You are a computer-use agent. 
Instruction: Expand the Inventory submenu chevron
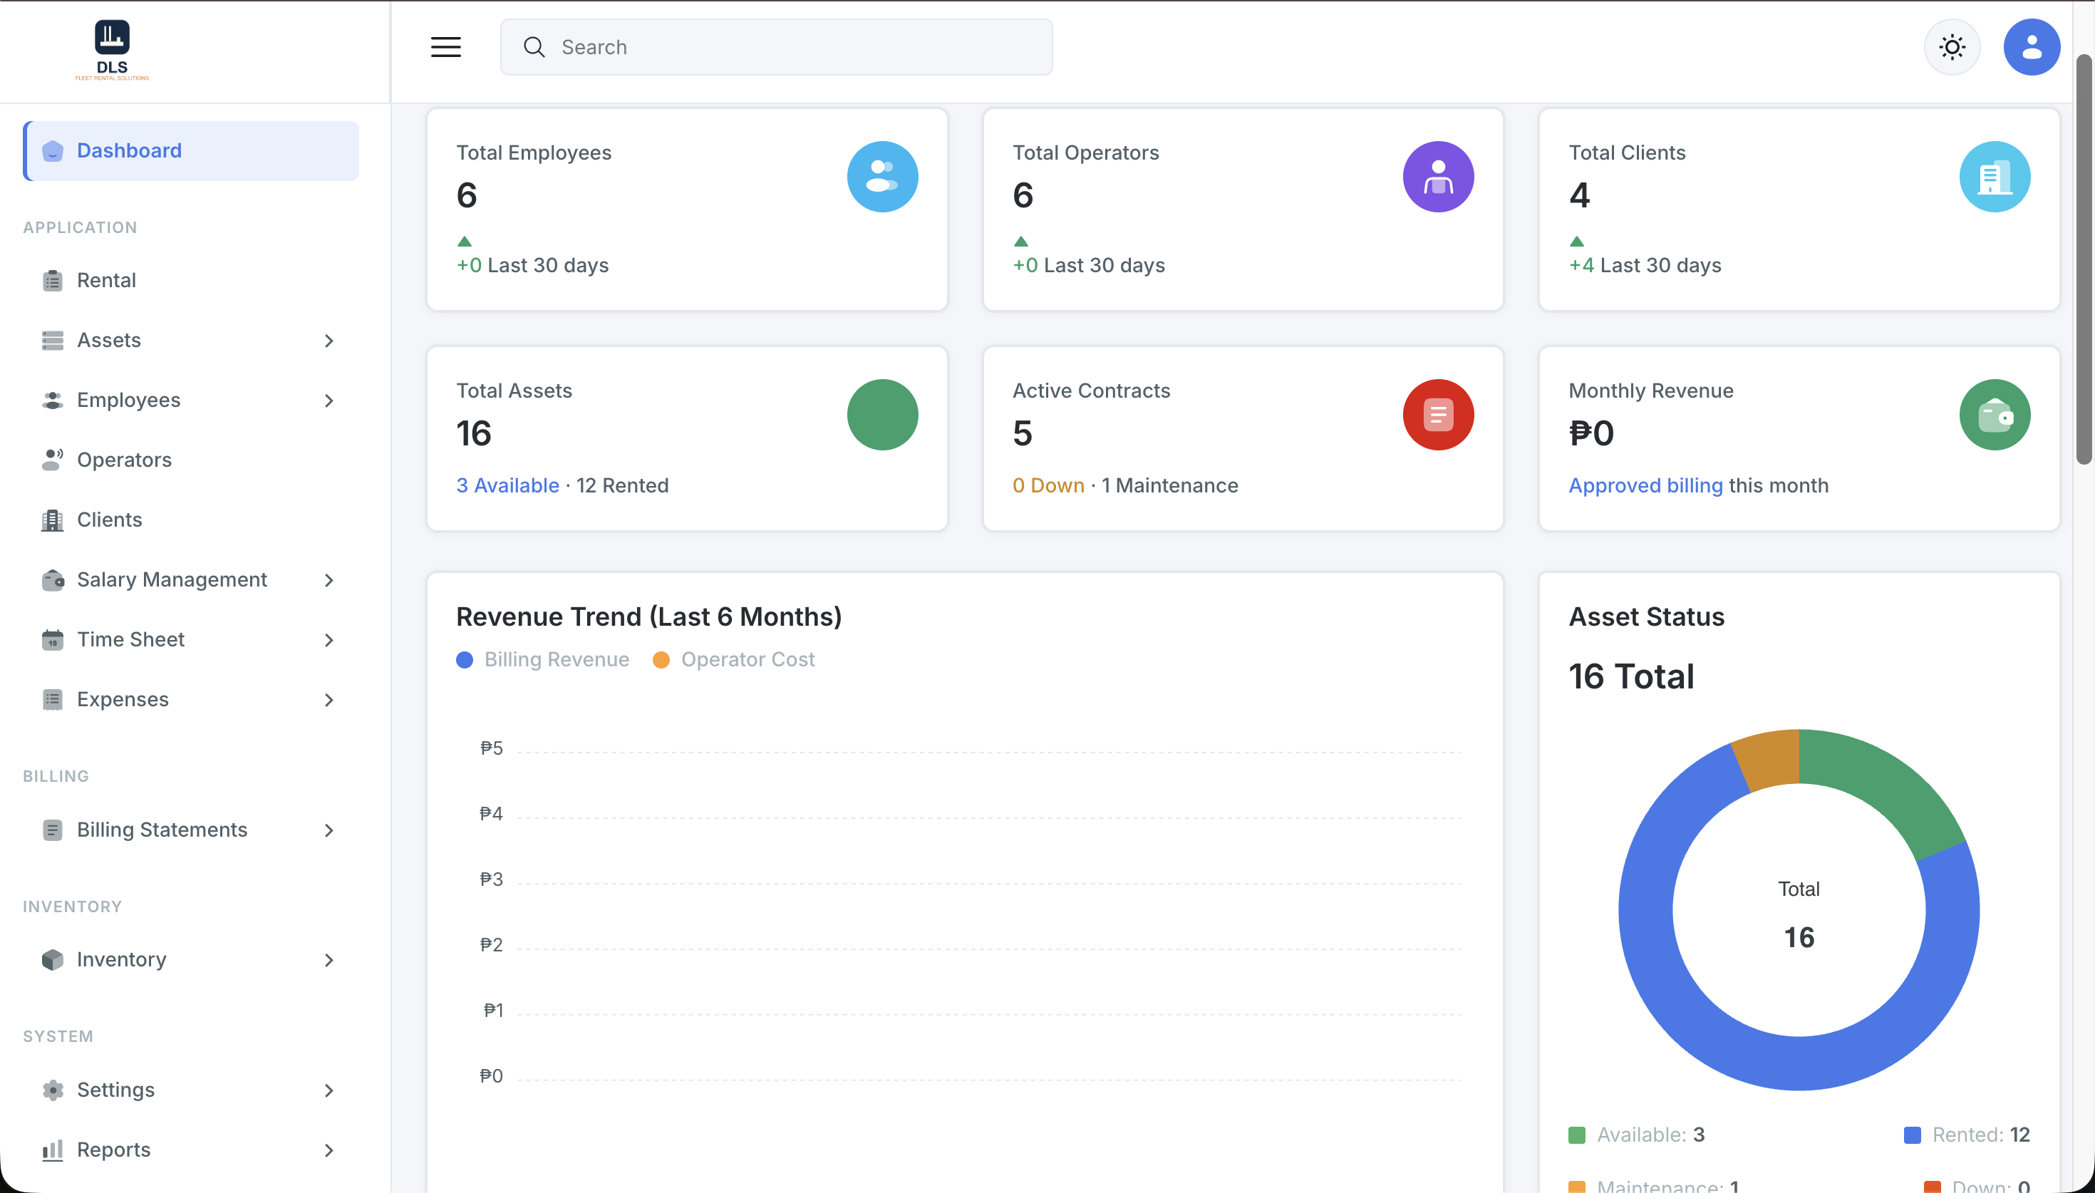(x=329, y=959)
